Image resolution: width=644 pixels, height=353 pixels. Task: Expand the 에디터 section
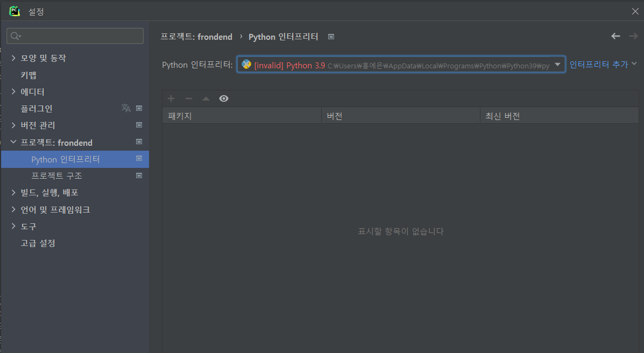[13, 91]
